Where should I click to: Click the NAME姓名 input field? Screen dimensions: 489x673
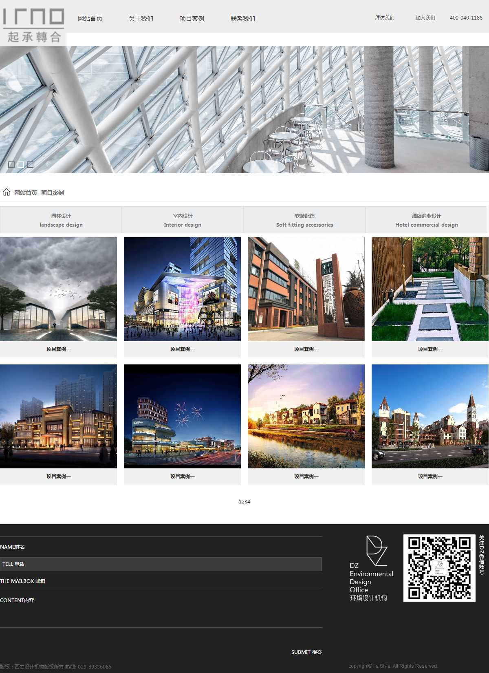[161, 547]
